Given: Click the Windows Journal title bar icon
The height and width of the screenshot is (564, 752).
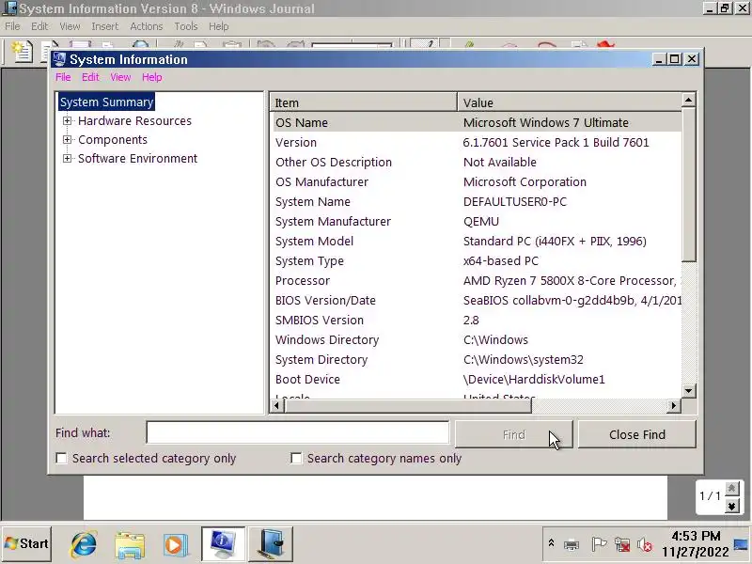Looking at the screenshot, I should tap(9, 8).
